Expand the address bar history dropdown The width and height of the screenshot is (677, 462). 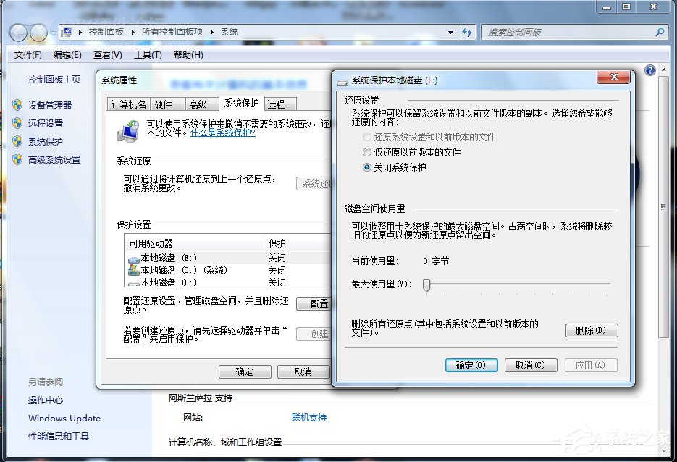[450, 32]
